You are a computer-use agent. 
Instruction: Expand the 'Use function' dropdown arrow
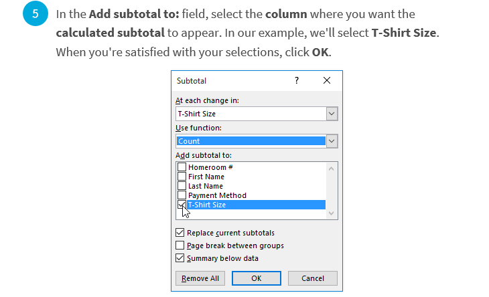pos(332,141)
